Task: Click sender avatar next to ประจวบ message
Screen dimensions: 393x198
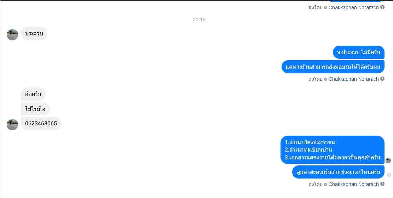Action: (x=12, y=35)
